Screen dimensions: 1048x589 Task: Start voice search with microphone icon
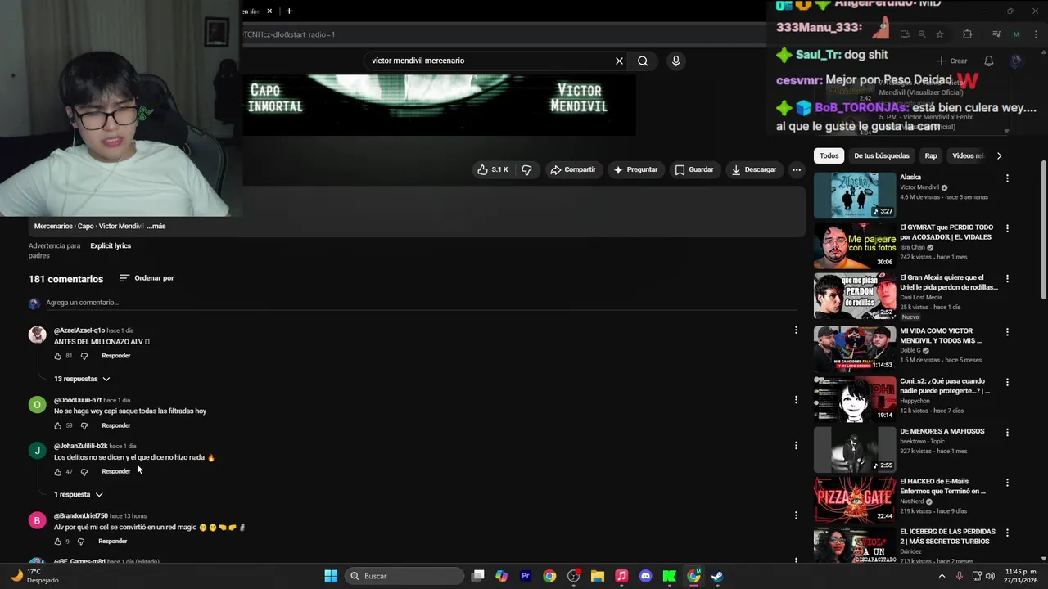(x=675, y=61)
